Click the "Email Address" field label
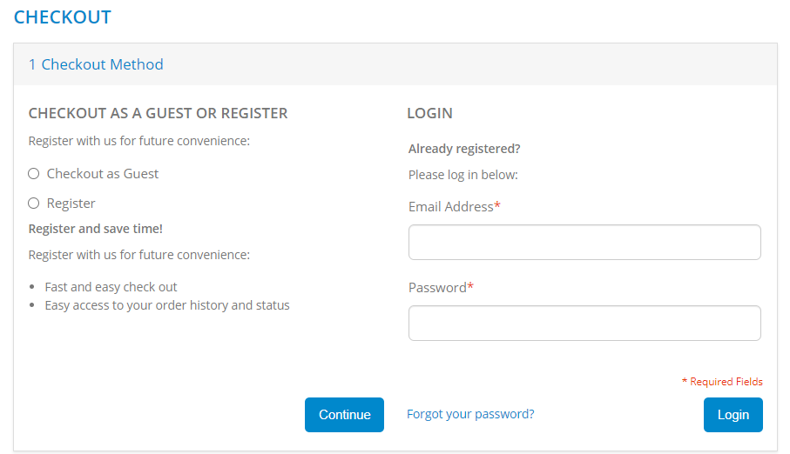Viewport: 790px width, 454px height. [451, 207]
